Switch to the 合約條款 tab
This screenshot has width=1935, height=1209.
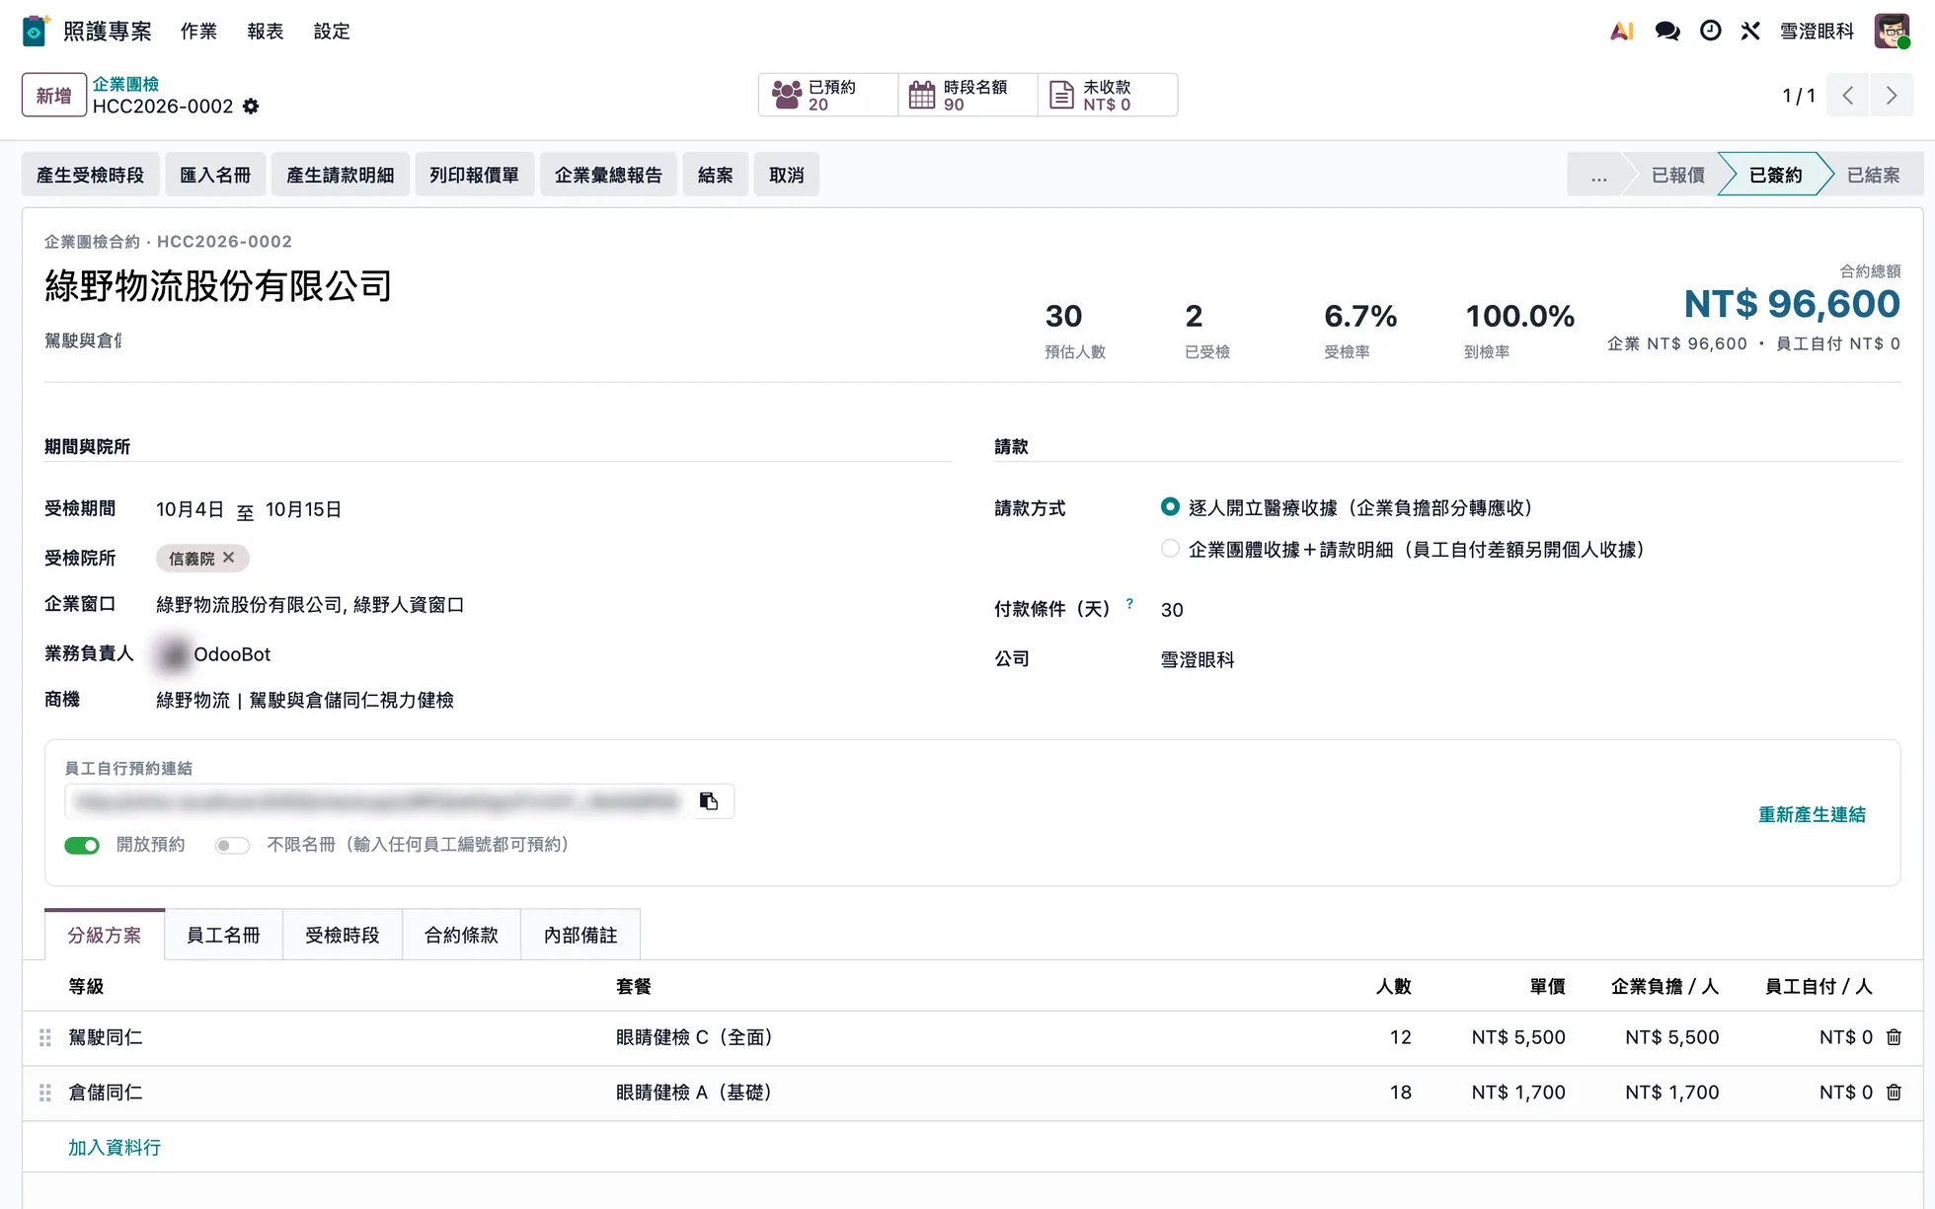tap(461, 935)
